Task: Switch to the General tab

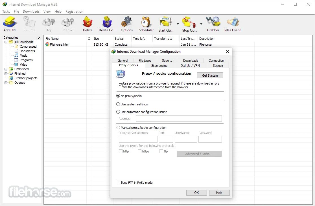Action: click(123, 60)
